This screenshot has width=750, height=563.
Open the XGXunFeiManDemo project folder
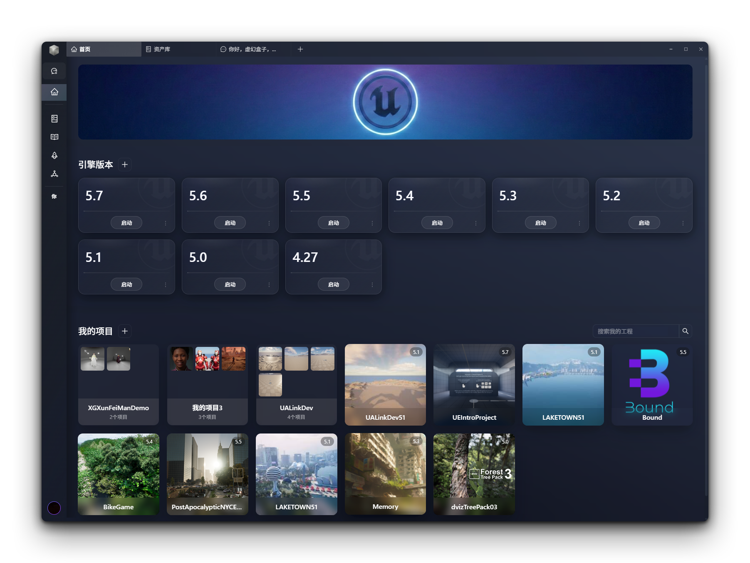[119, 385]
